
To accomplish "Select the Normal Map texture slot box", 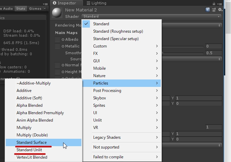I will coord(57,65).
